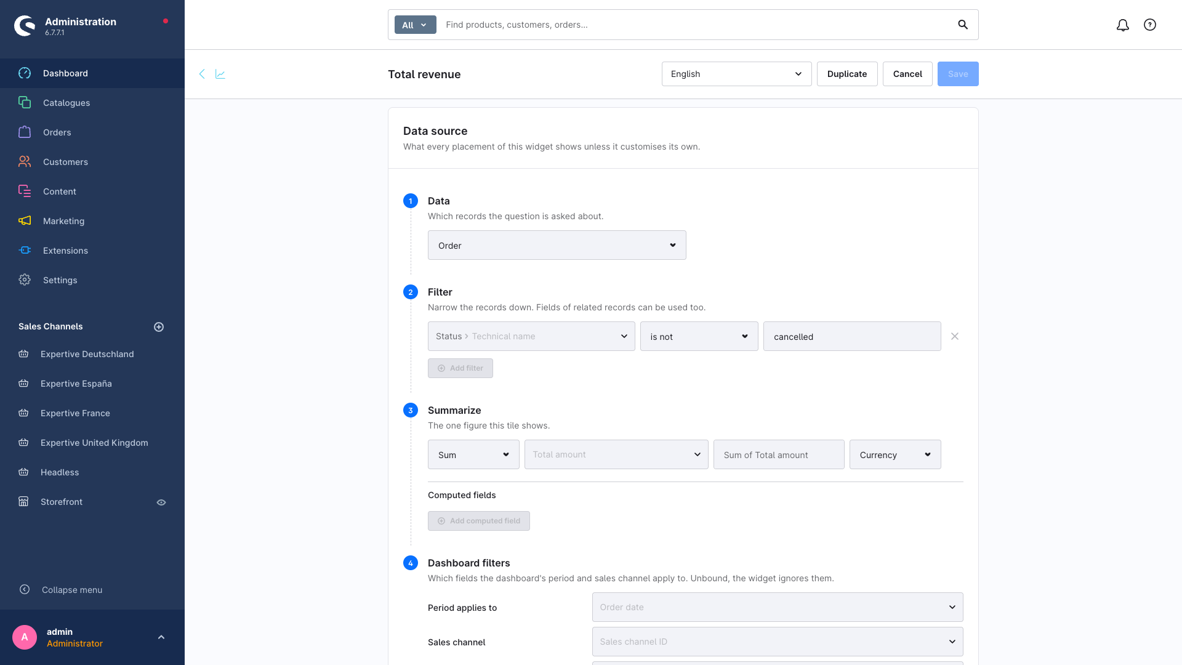Open the All search scope dropdown
Image resolution: width=1182 pixels, height=665 pixels.
pyautogui.click(x=415, y=25)
